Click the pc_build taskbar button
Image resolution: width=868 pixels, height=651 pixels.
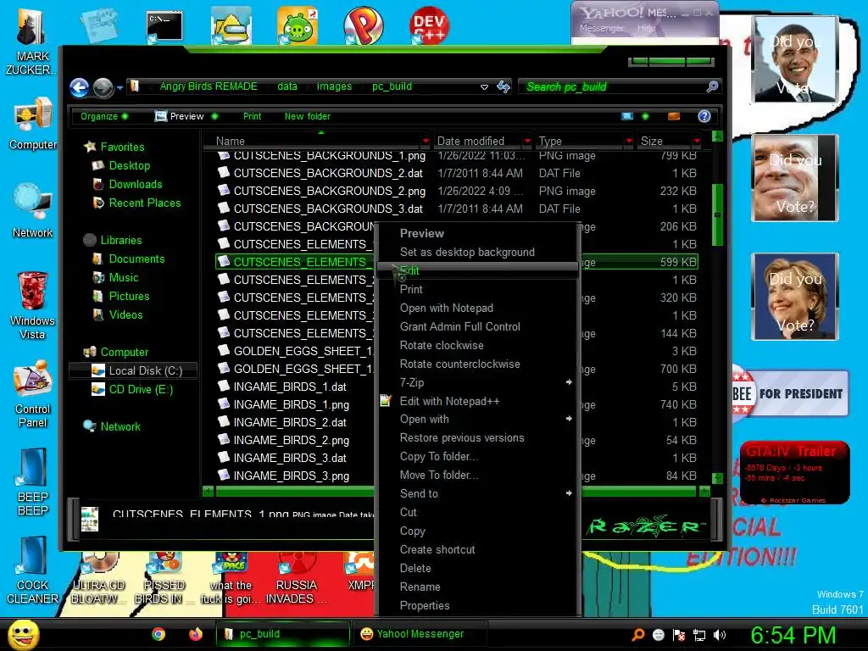(283, 634)
